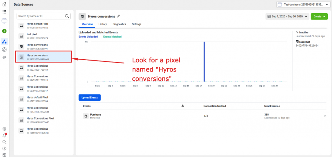Open the Sep 1 – Sep 30, 2020 date picker
This screenshot has width=332, height=157.
(287, 17)
